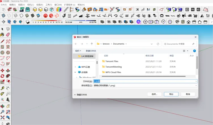Image resolution: width=213 pixels, height=125 pixels.
Task: Select the Polygon tool
Action: [8, 53]
